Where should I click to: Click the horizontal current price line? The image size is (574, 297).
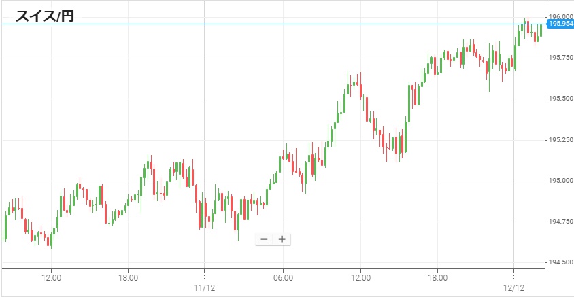[272, 24]
